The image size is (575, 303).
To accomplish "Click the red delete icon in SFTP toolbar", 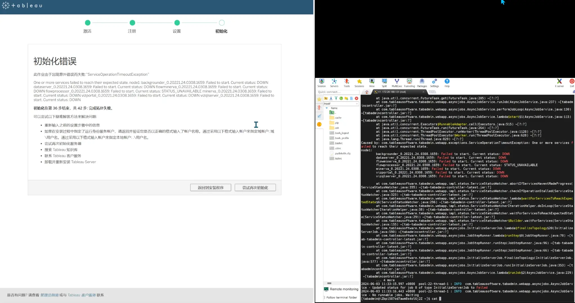I will click(357, 98).
